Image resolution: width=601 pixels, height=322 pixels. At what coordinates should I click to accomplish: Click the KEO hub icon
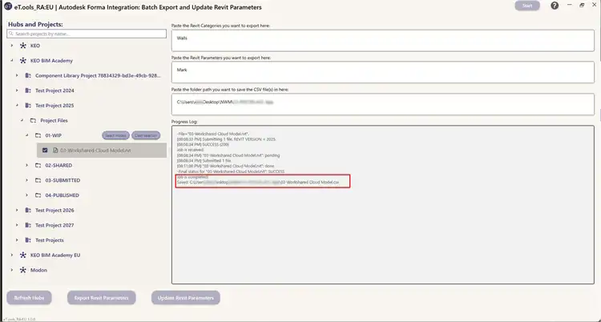[x=22, y=46]
